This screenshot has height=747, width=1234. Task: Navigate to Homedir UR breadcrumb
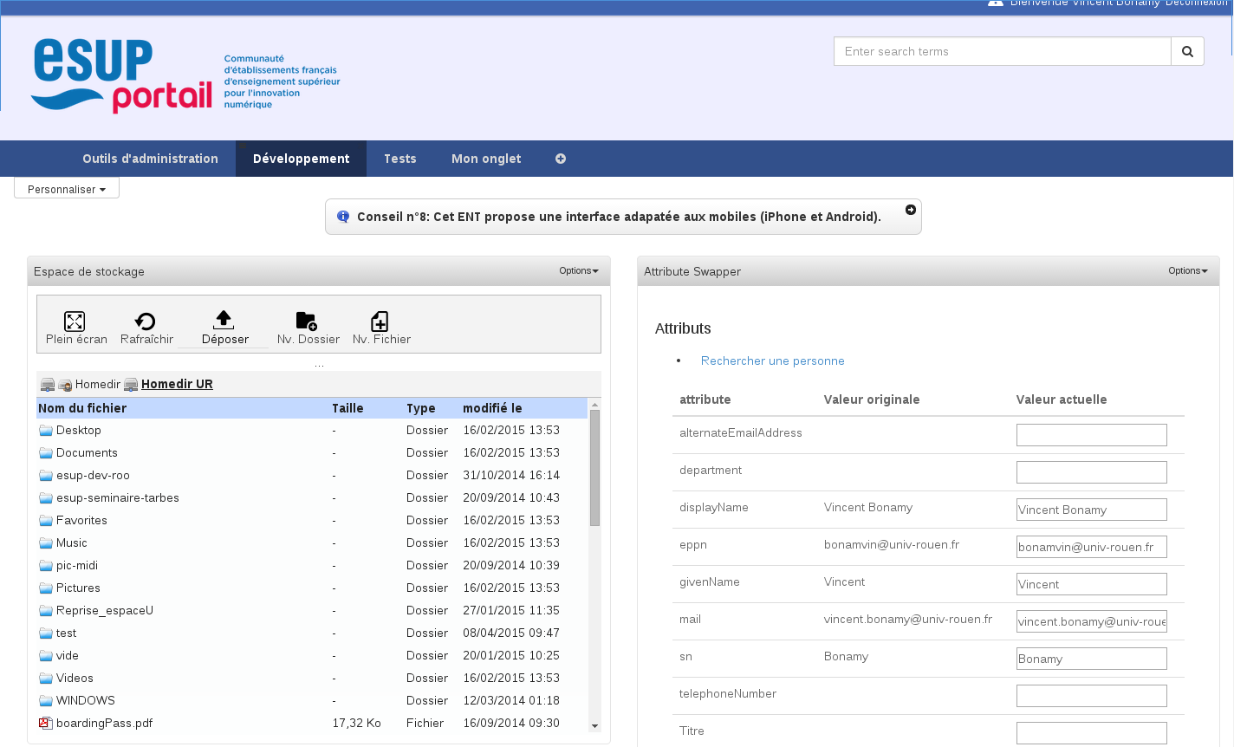(x=177, y=384)
